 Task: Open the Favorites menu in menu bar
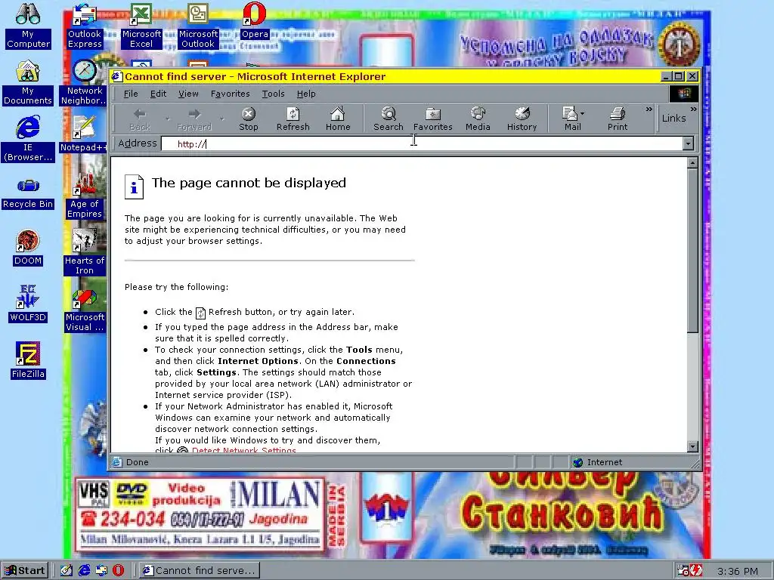pyautogui.click(x=230, y=94)
